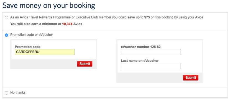Click the 'Promotion code or eVoucher' option label
This screenshot has width=230, height=101.
(32, 35)
